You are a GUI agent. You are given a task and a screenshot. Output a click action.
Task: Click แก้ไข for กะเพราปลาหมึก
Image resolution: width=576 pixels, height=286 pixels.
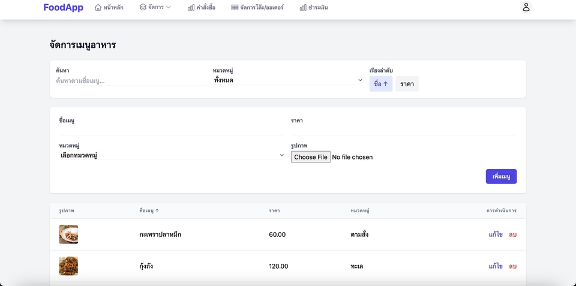coord(496,234)
